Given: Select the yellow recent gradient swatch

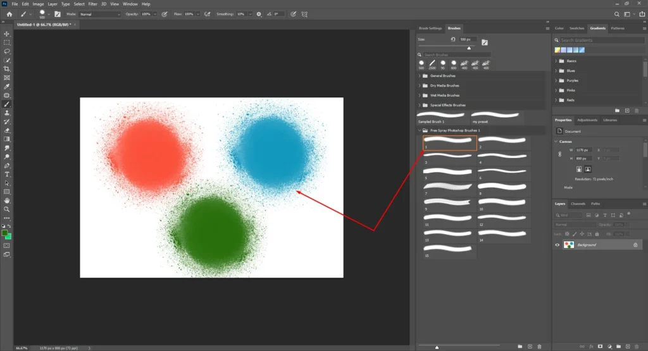Looking at the screenshot, I should tap(558, 50).
